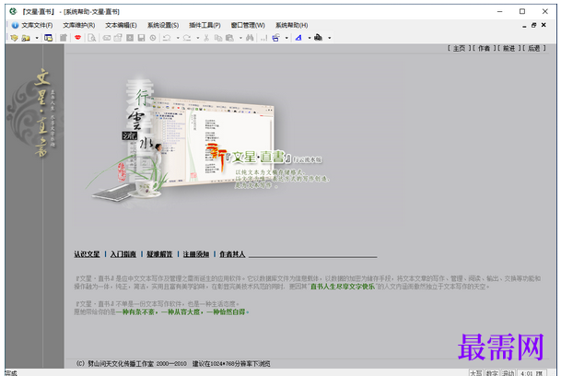Click the red lips toolbar icon
The width and height of the screenshot is (561, 376).
point(77,37)
